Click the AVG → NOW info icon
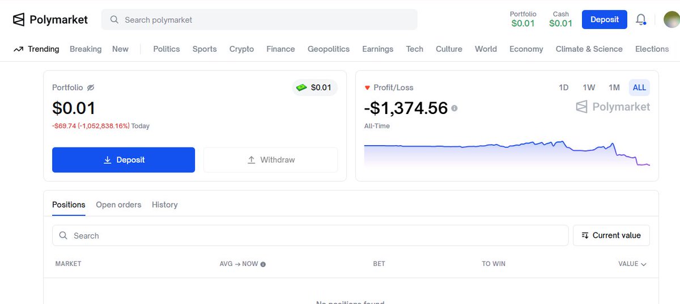 click(263, 264)
